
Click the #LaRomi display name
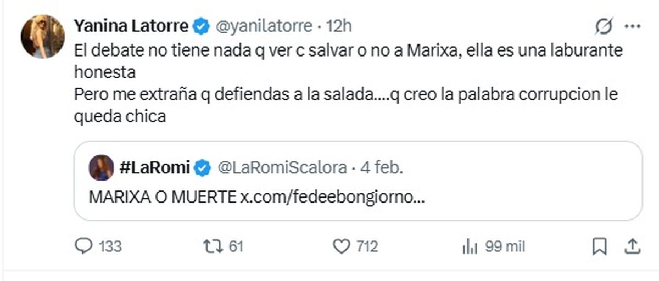(x=153, y=167)
